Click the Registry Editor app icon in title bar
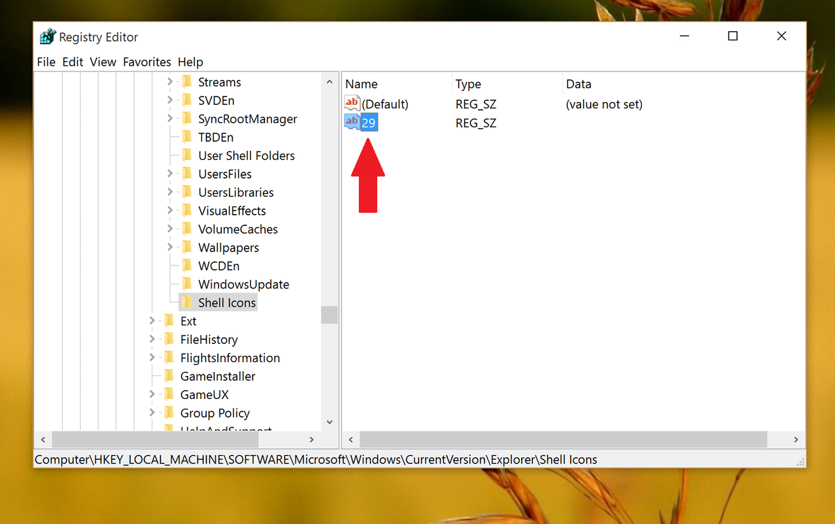Image resolution: width=835 pixels, height=524 pixels. (47, 37)
